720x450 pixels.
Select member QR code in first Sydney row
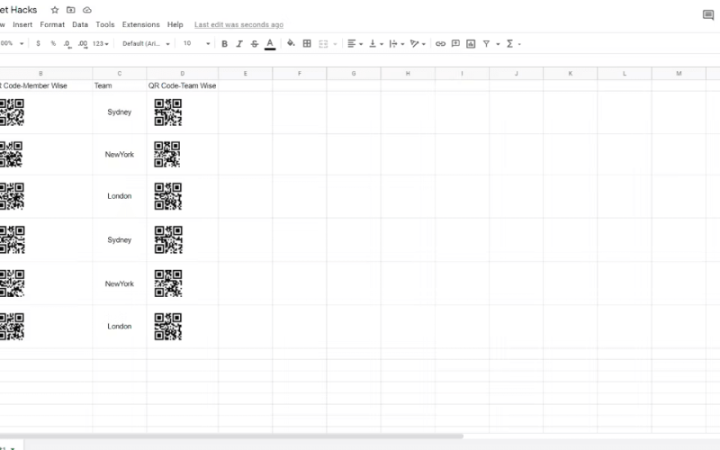pos(12,112)
